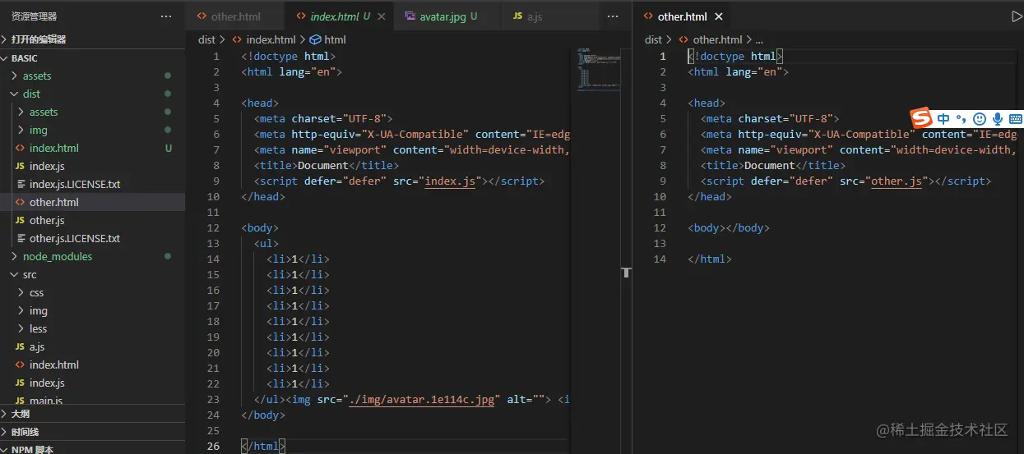Click <body></body> line in right editor
1024x454 pixels.
[x=729, y=228]
